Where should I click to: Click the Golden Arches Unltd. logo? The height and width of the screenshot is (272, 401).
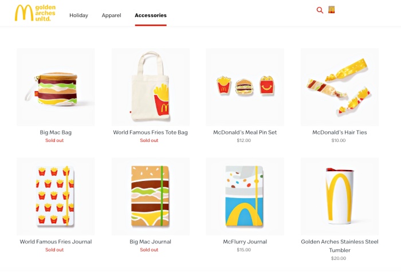tap(35, 13)
